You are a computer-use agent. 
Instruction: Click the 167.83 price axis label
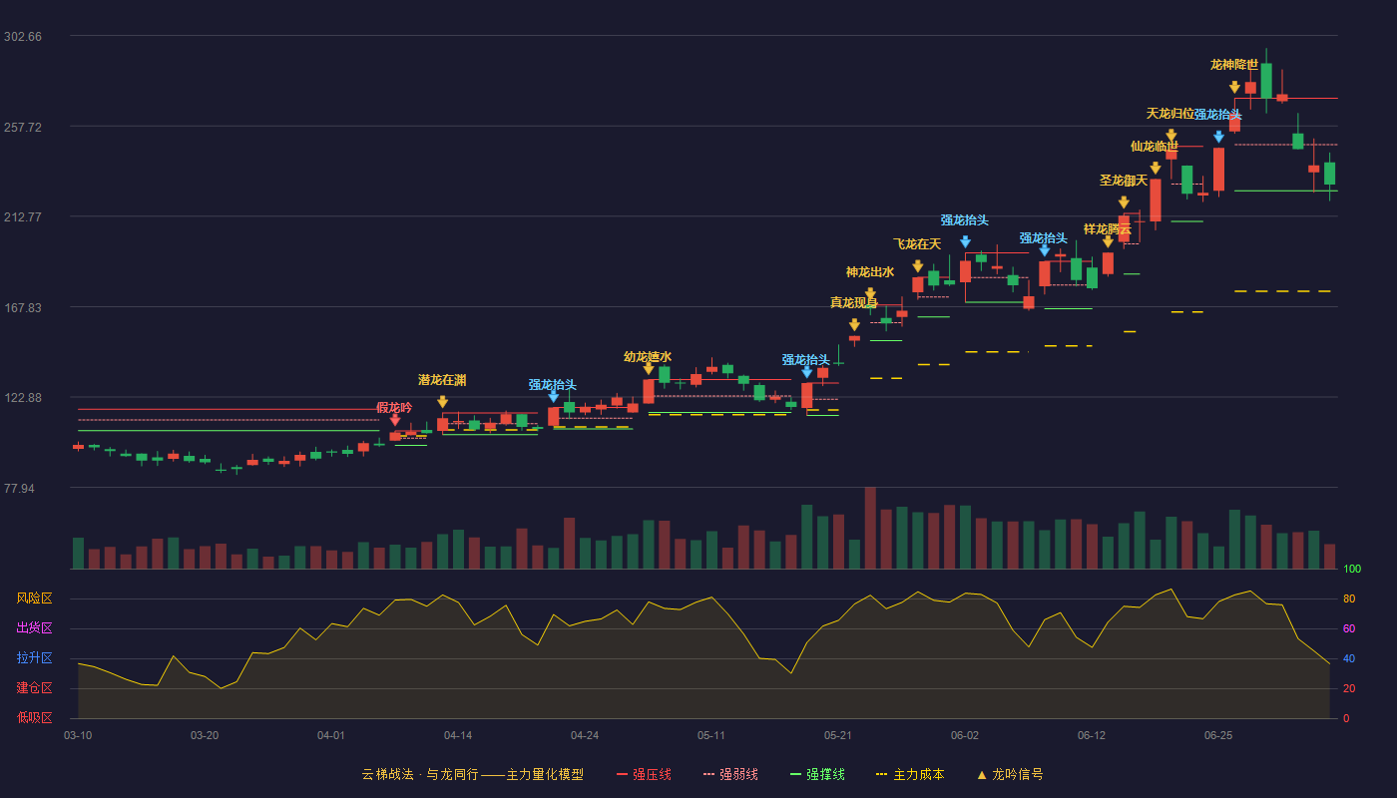(23, 307)
